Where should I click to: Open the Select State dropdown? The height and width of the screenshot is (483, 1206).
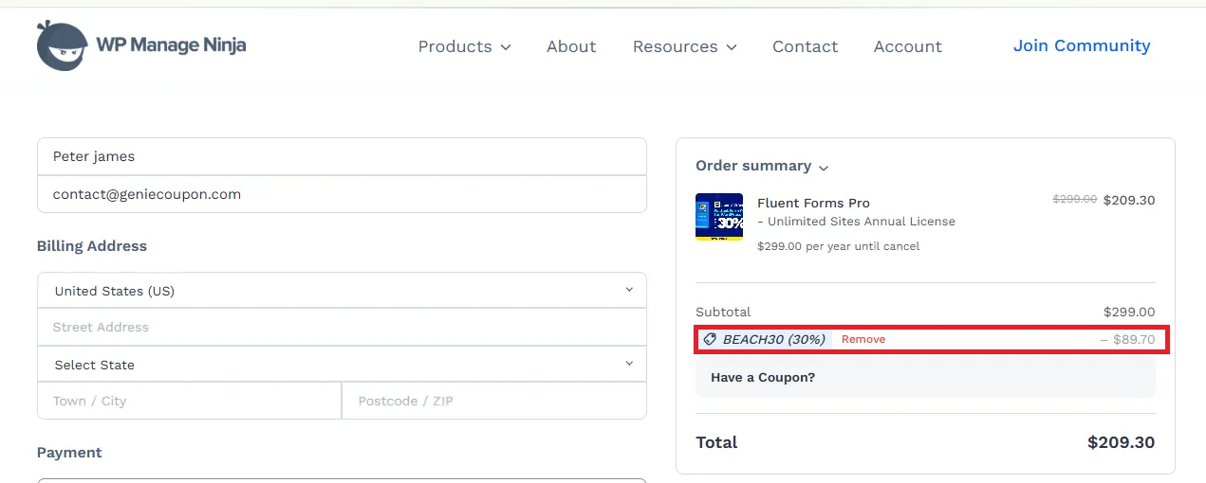click(342, 365)
